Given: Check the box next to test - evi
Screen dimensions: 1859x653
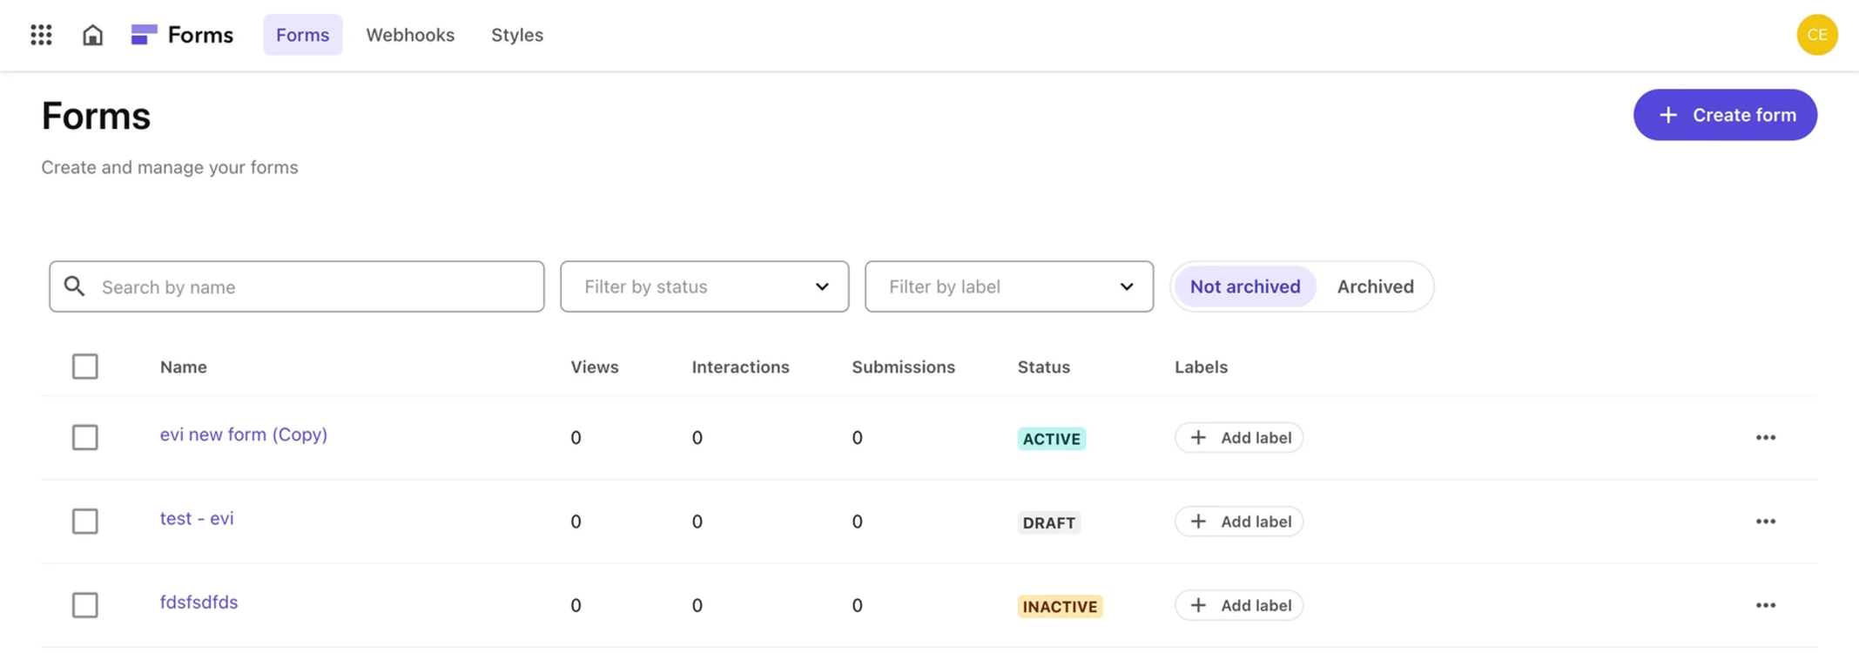Looking at the screenshot, I should 85,521.
